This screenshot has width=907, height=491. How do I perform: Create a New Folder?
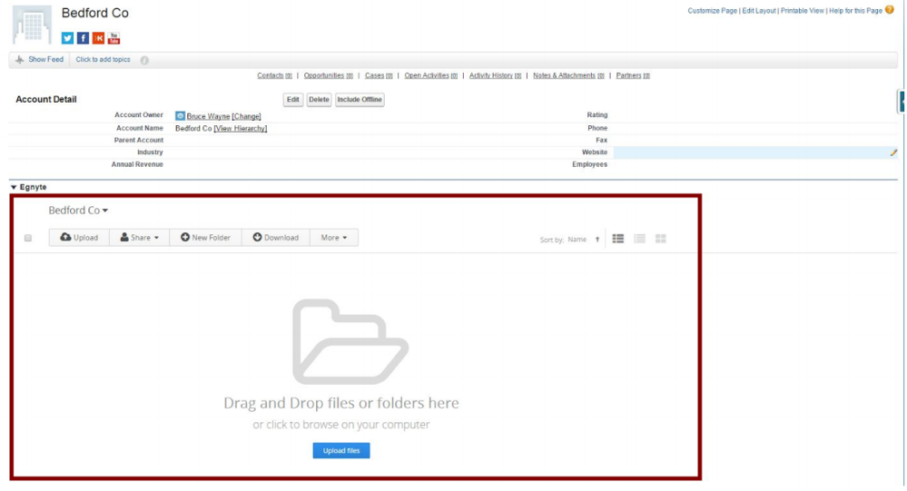coord(205,238)
